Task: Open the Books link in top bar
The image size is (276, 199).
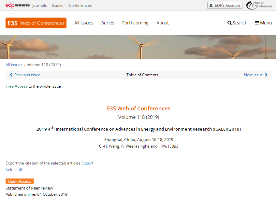Action: coord(58,6)
